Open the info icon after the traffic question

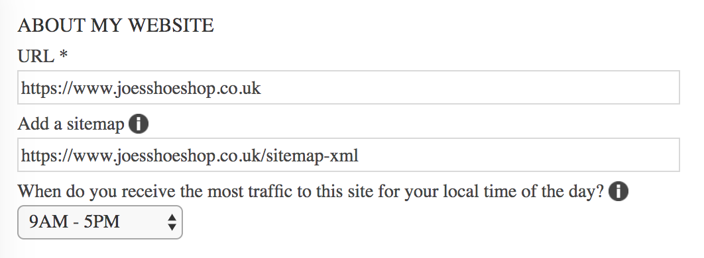click(x=618, y=191)
